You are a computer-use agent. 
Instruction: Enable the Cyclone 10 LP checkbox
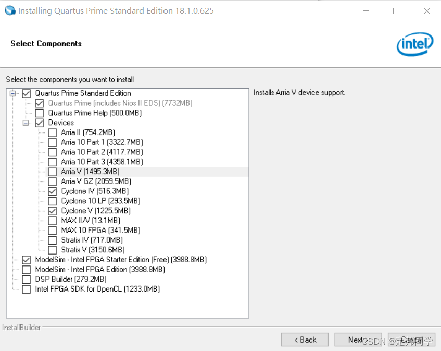coord(52,201)
